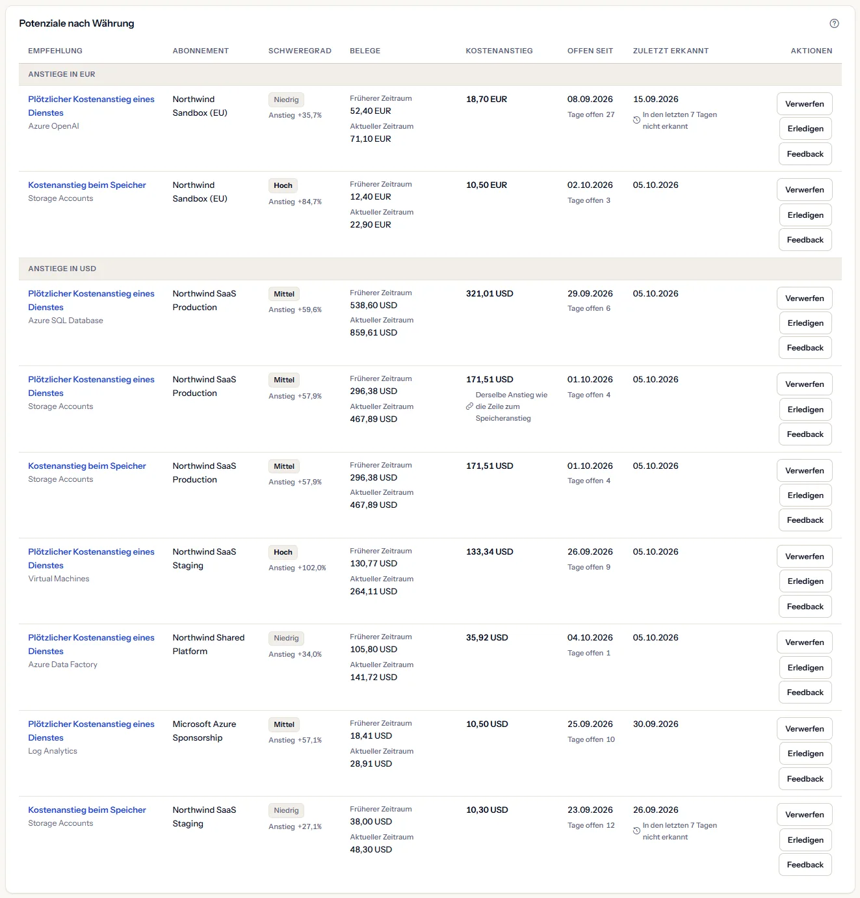Click Erledigen in the Log Analytics row
Image resolution: width=860 pixels, height=898 pixels.
[x=805, y=754]
